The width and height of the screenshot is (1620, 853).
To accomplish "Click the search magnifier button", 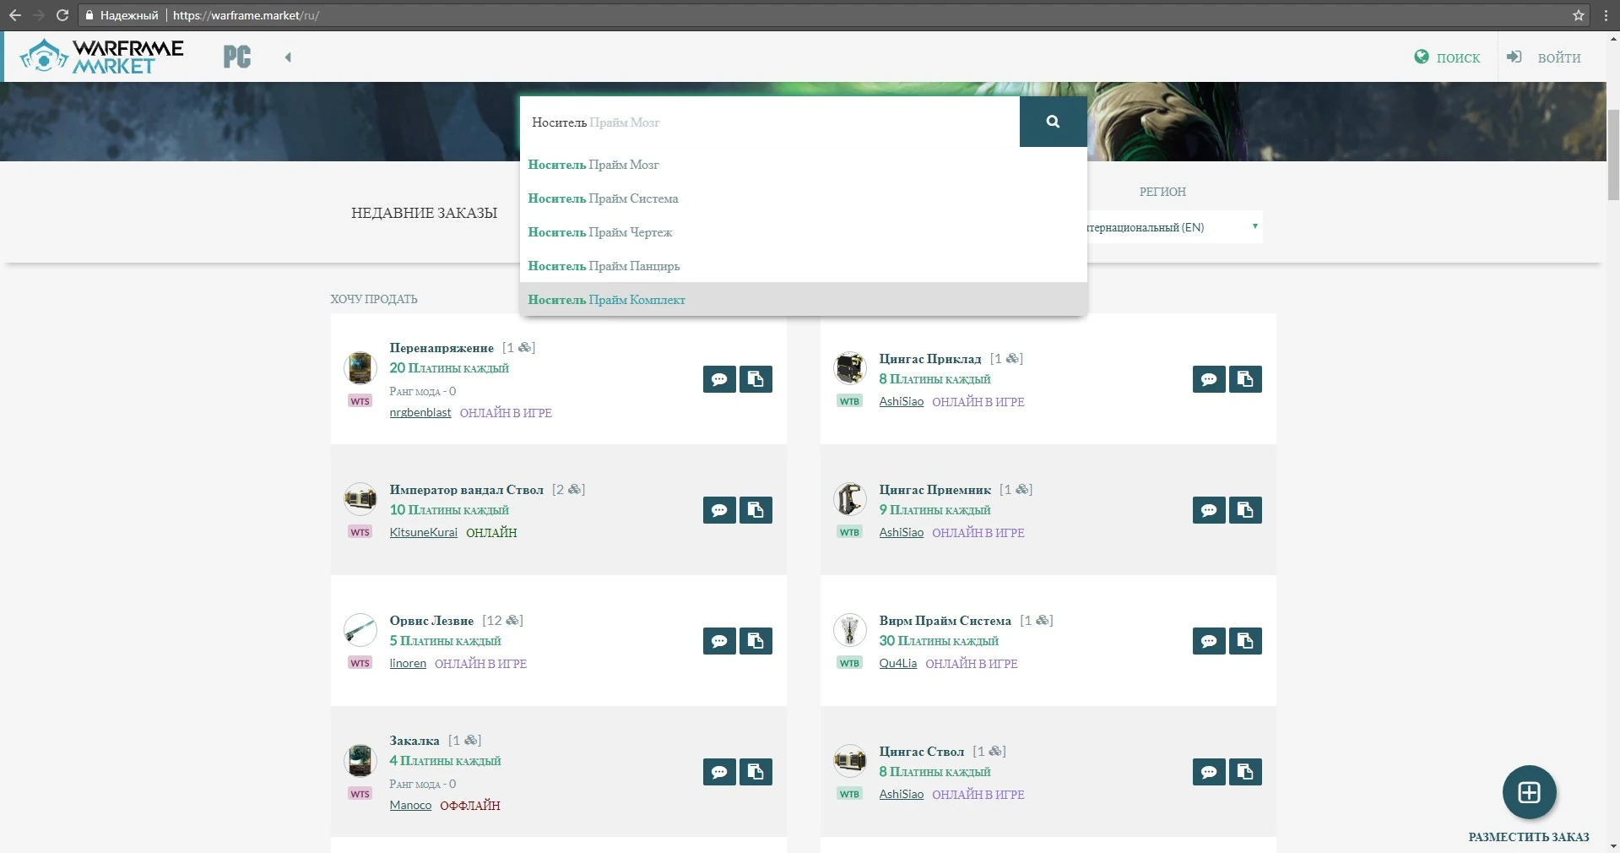I will pyautogui.click(x=1053, y=122).
